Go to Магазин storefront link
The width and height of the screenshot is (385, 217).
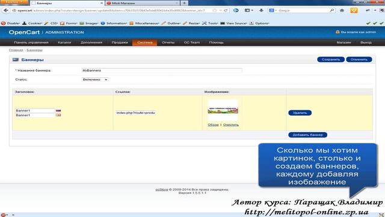[x=343, y=42]
